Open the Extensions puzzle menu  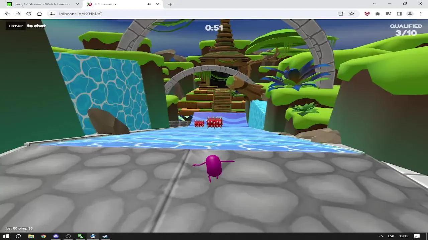point(378,14)
